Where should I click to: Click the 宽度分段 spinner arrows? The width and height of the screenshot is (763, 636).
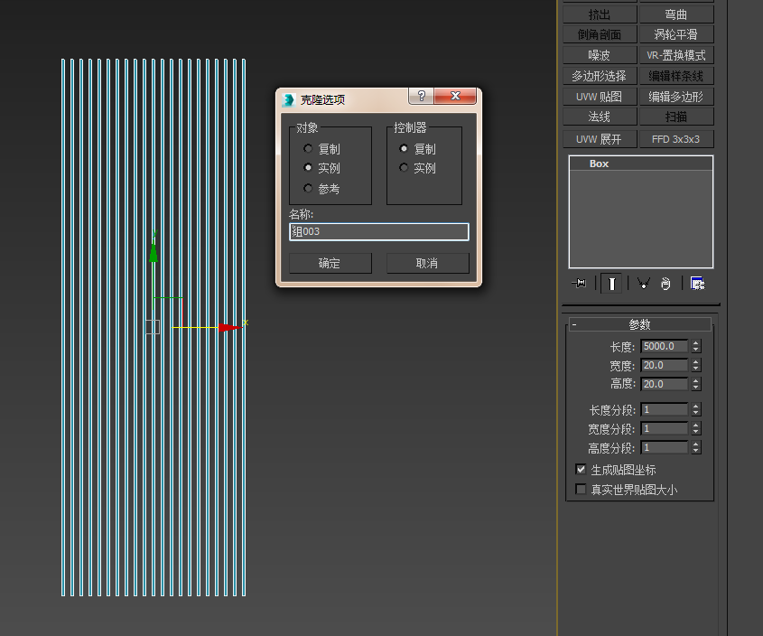tap(696, 428)
